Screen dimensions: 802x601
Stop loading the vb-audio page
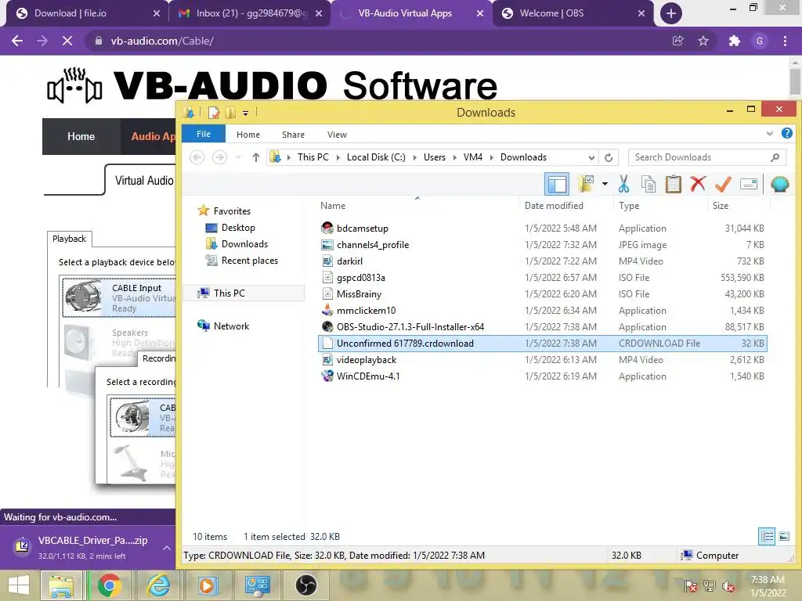click(67, 41)
